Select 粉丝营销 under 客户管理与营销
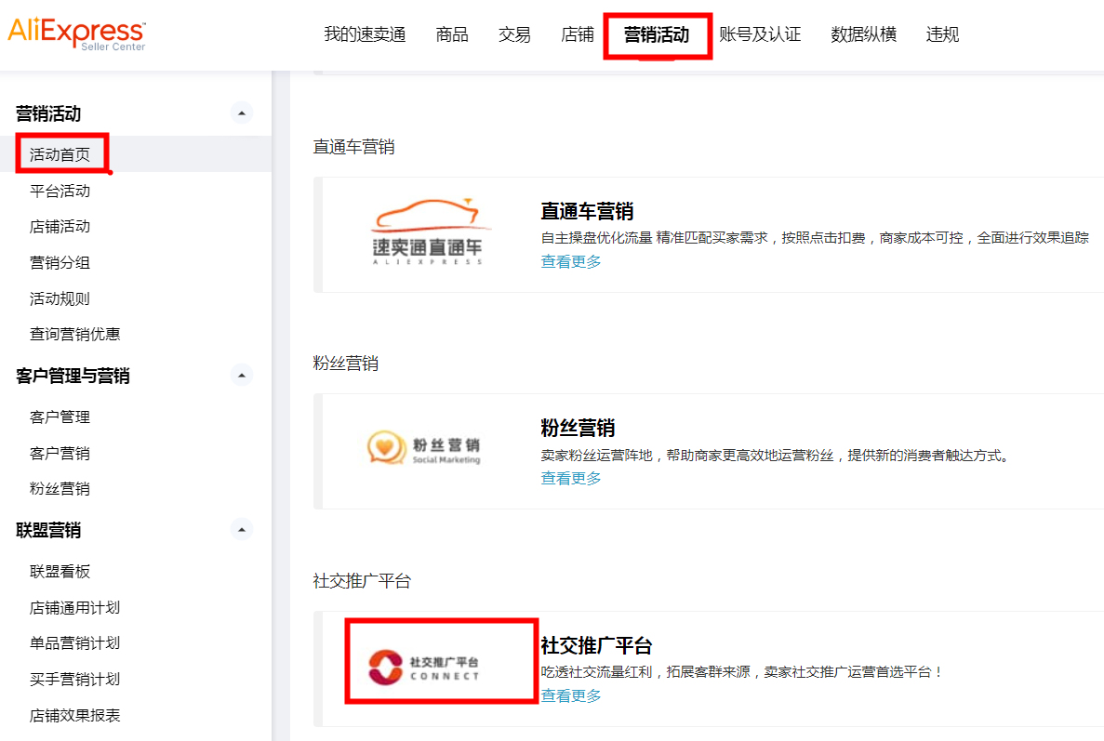 coord(60,488)
